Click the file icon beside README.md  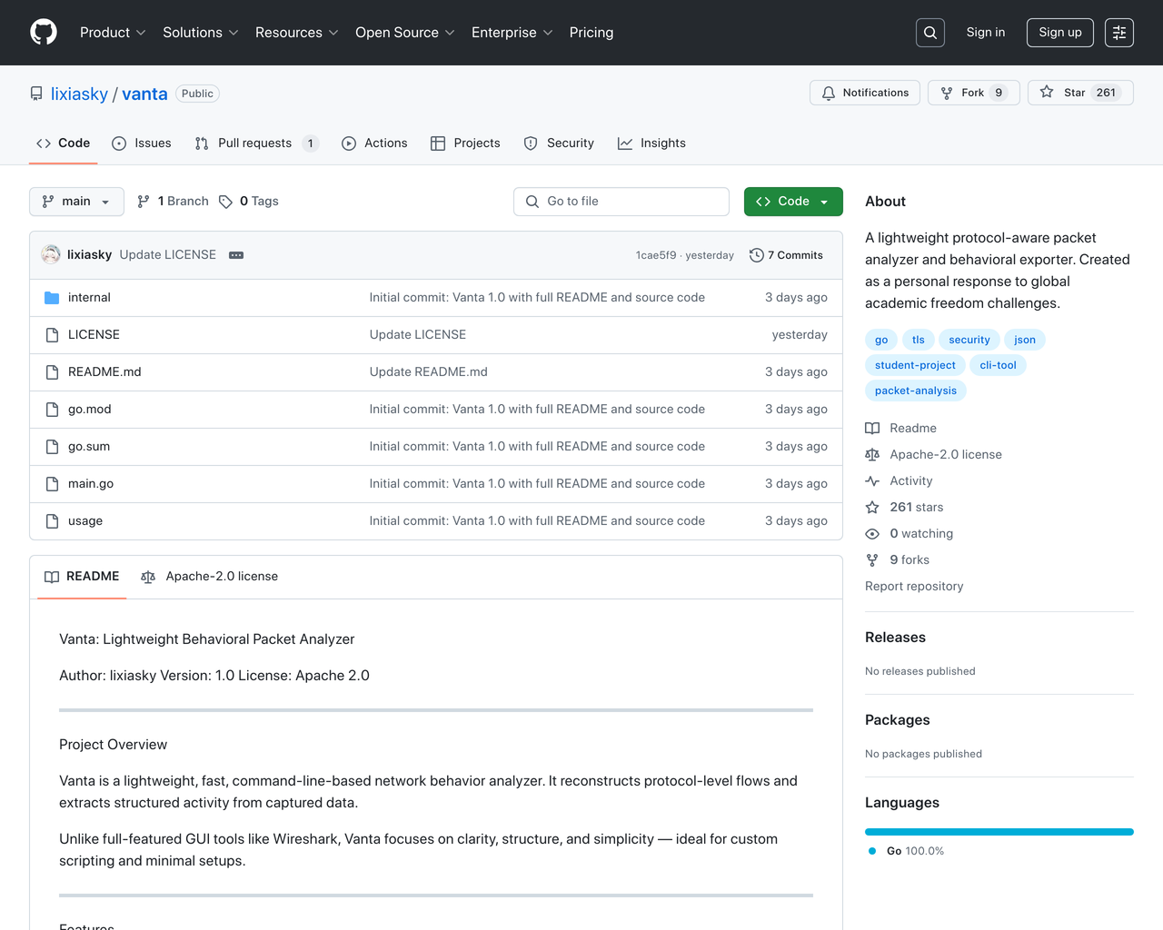click(x=52, y=372)
